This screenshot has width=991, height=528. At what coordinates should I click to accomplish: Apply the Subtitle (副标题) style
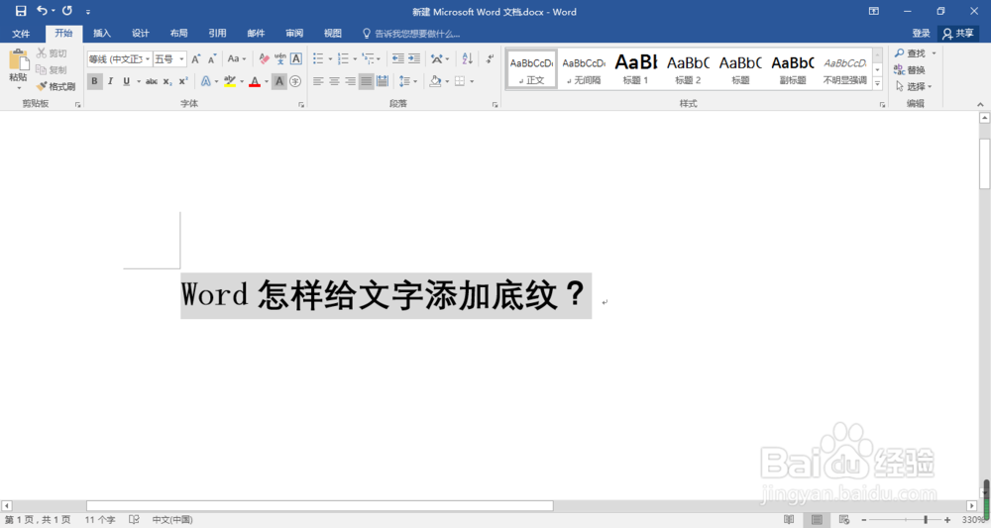click(x=793, y=68)
